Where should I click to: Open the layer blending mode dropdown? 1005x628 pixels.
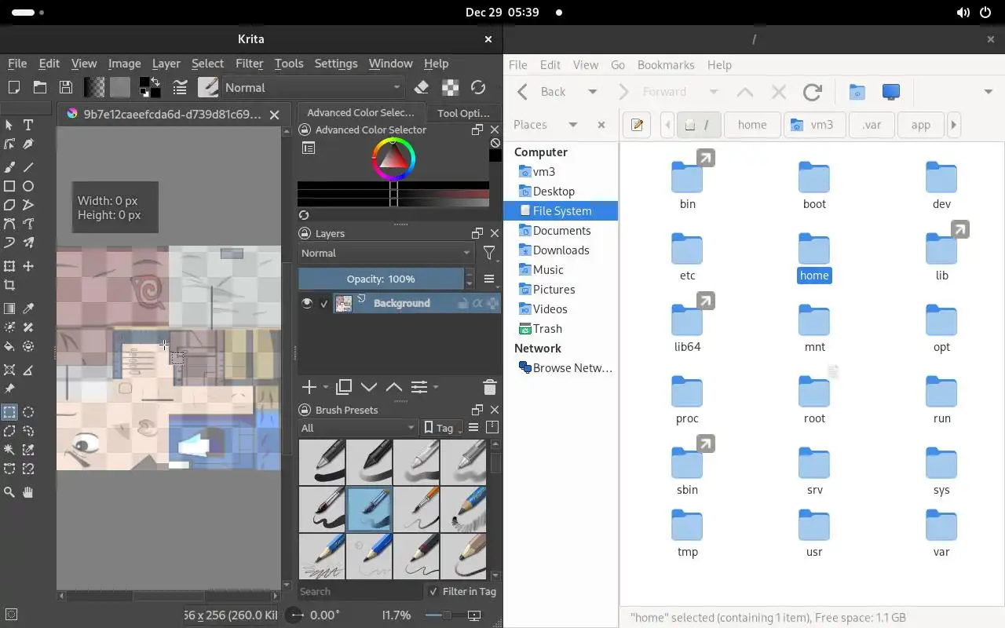click(386, 253)
